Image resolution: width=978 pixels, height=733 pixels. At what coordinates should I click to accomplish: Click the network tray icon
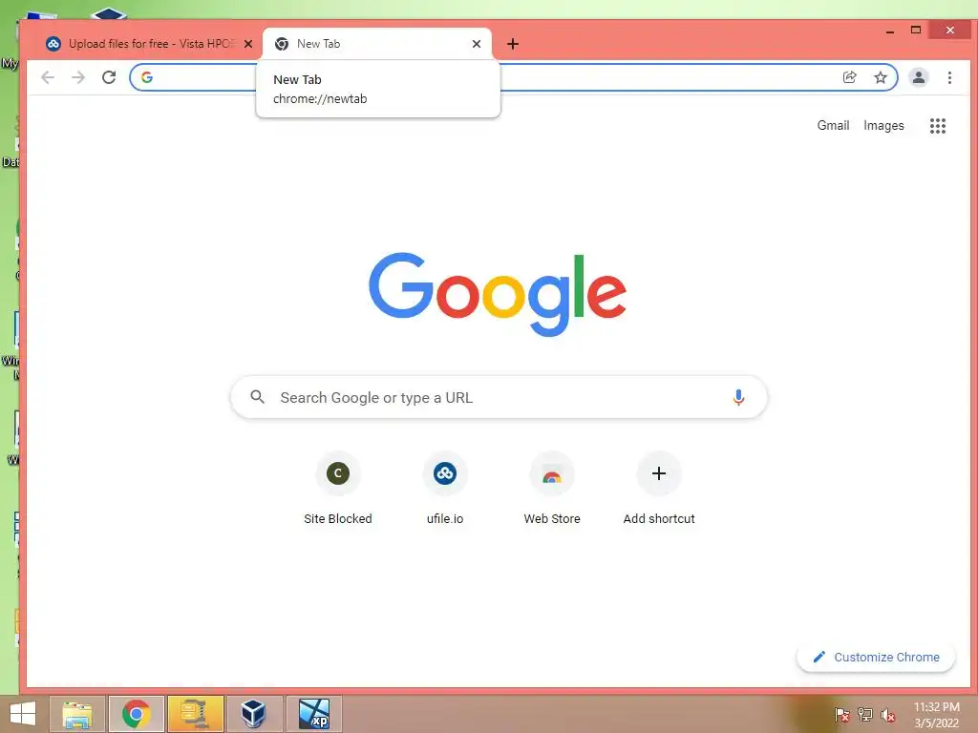[865, 714]
